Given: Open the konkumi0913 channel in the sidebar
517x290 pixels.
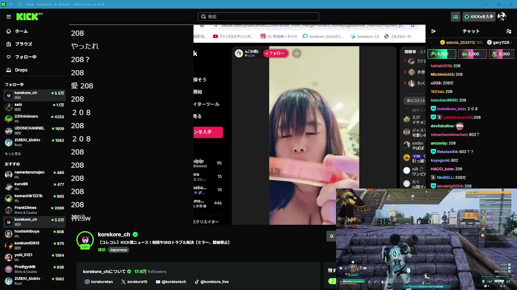Looking at the screenshot, I should (34, 245).
